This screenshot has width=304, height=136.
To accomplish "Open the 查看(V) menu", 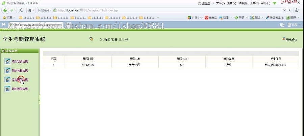I will [x=232, y=3].
